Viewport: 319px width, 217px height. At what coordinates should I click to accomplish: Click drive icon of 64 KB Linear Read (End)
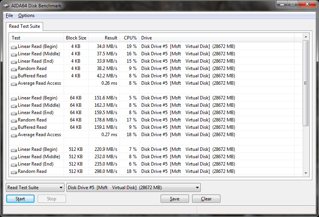click(x=14, y=113)
